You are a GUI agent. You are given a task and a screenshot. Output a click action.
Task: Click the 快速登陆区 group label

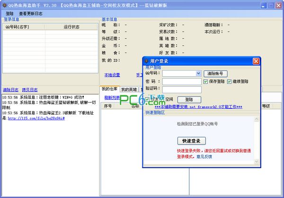[155, 113]
